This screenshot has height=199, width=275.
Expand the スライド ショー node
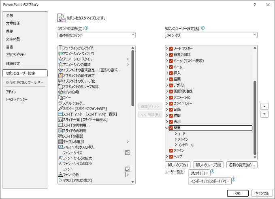tap(167, 103)
